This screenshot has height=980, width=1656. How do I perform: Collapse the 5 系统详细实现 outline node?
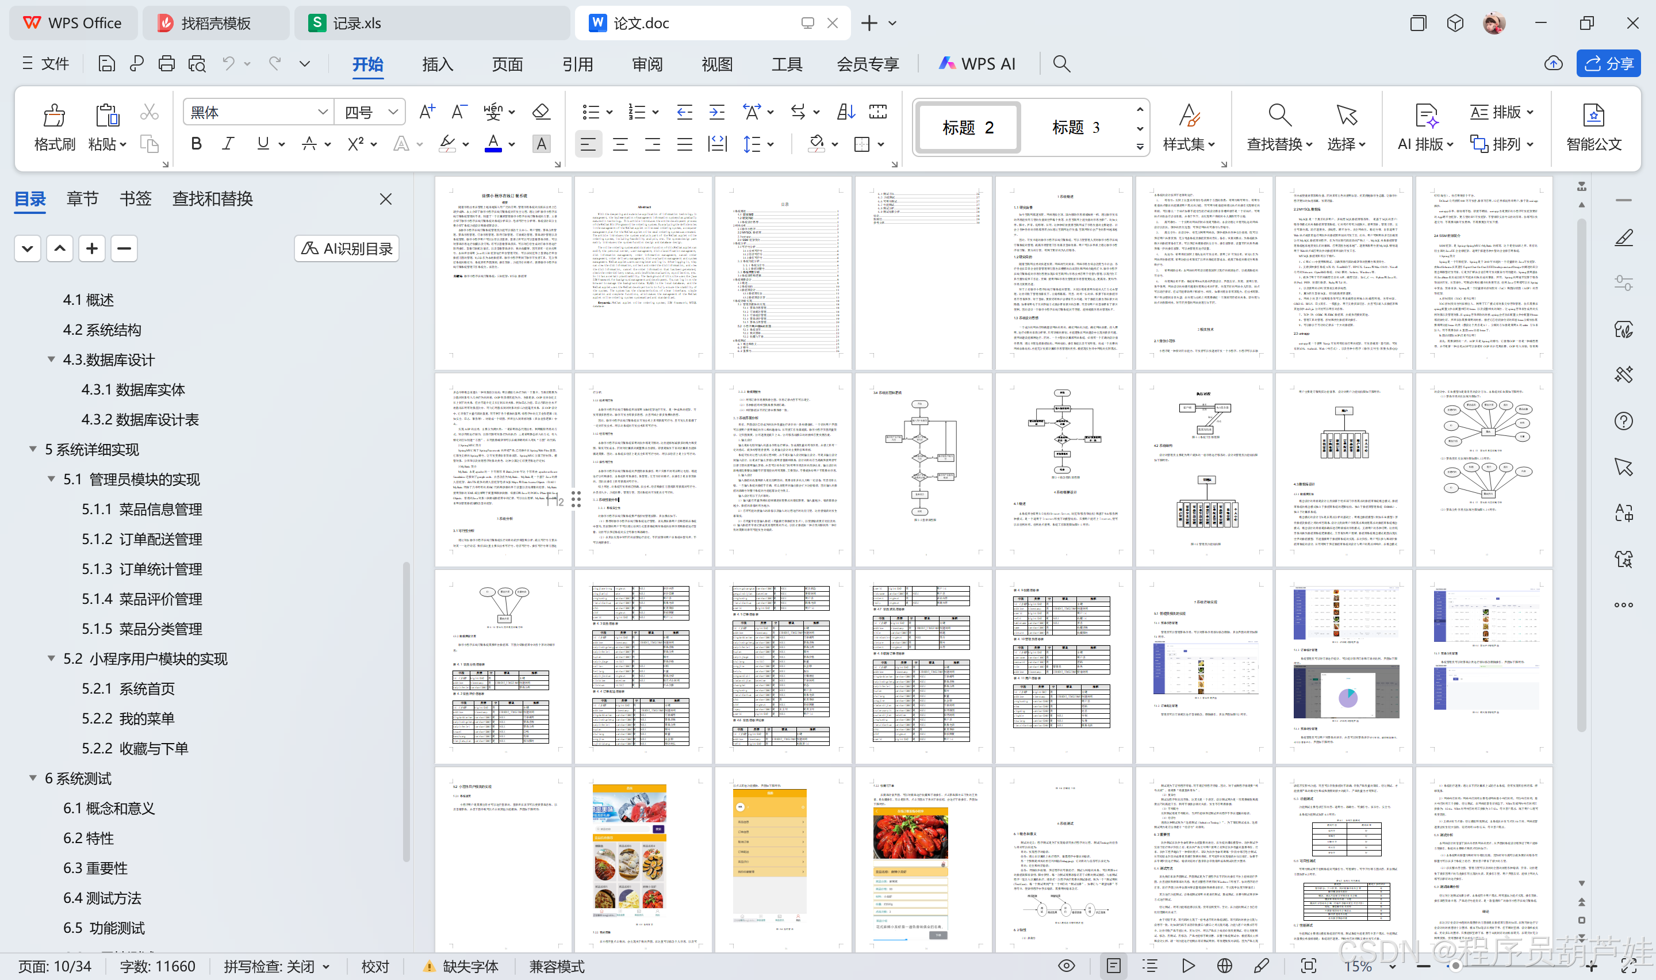point(33,449)
